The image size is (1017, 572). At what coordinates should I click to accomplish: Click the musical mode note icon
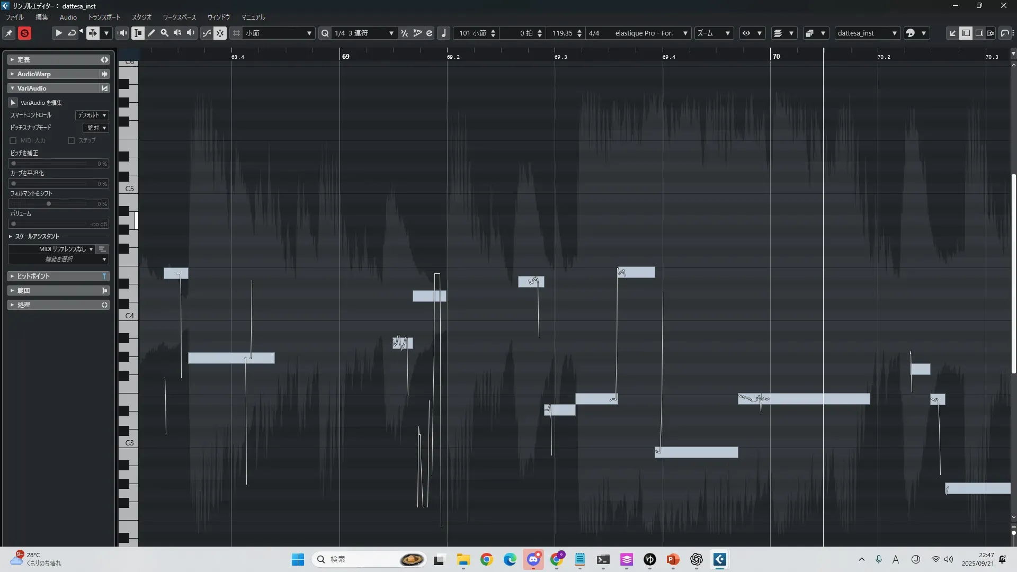(x=444, y=33)
